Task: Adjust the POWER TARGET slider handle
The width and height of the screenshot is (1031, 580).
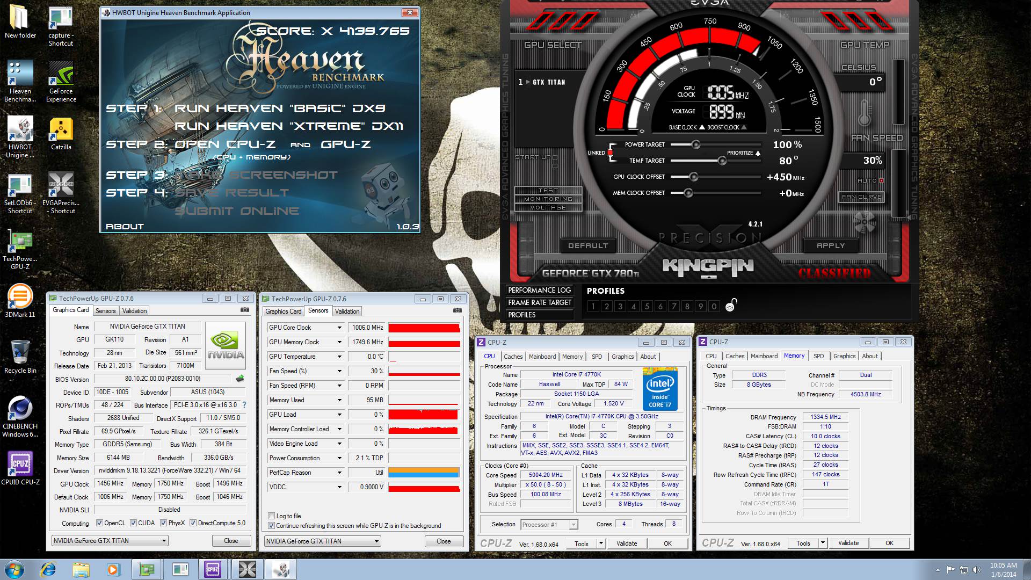Action: tap(695, 144)
